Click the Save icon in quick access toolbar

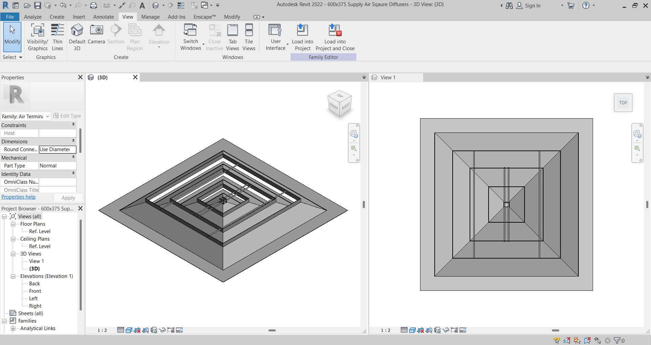[x=37, y=5]
